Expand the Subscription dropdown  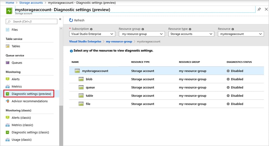92,34
